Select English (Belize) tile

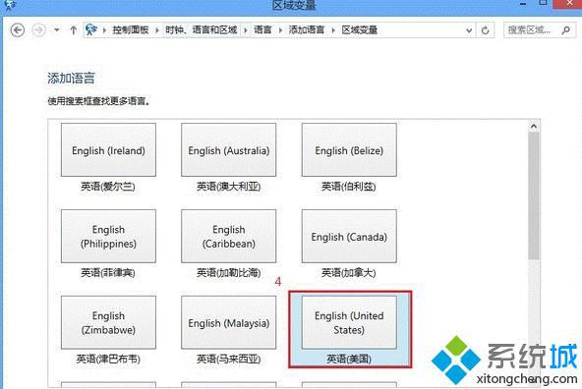(349, 150)
